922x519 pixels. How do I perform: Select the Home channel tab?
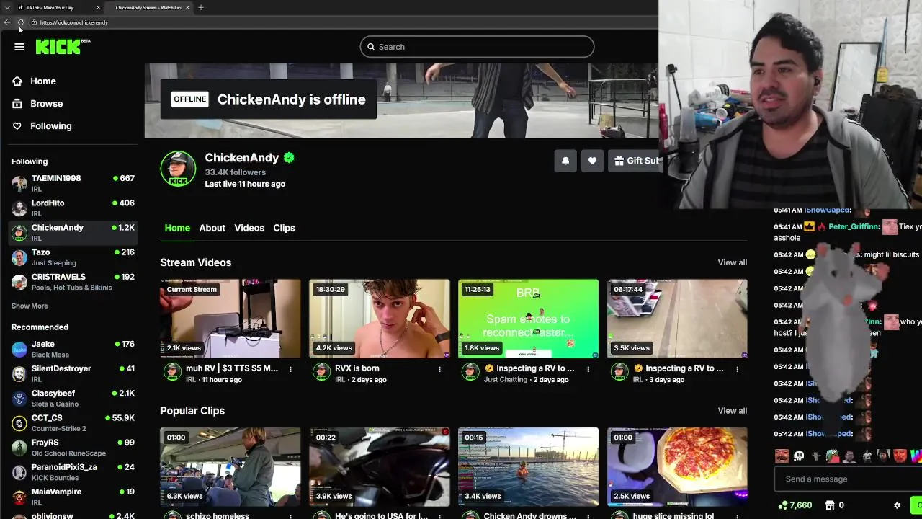[177, 228]
